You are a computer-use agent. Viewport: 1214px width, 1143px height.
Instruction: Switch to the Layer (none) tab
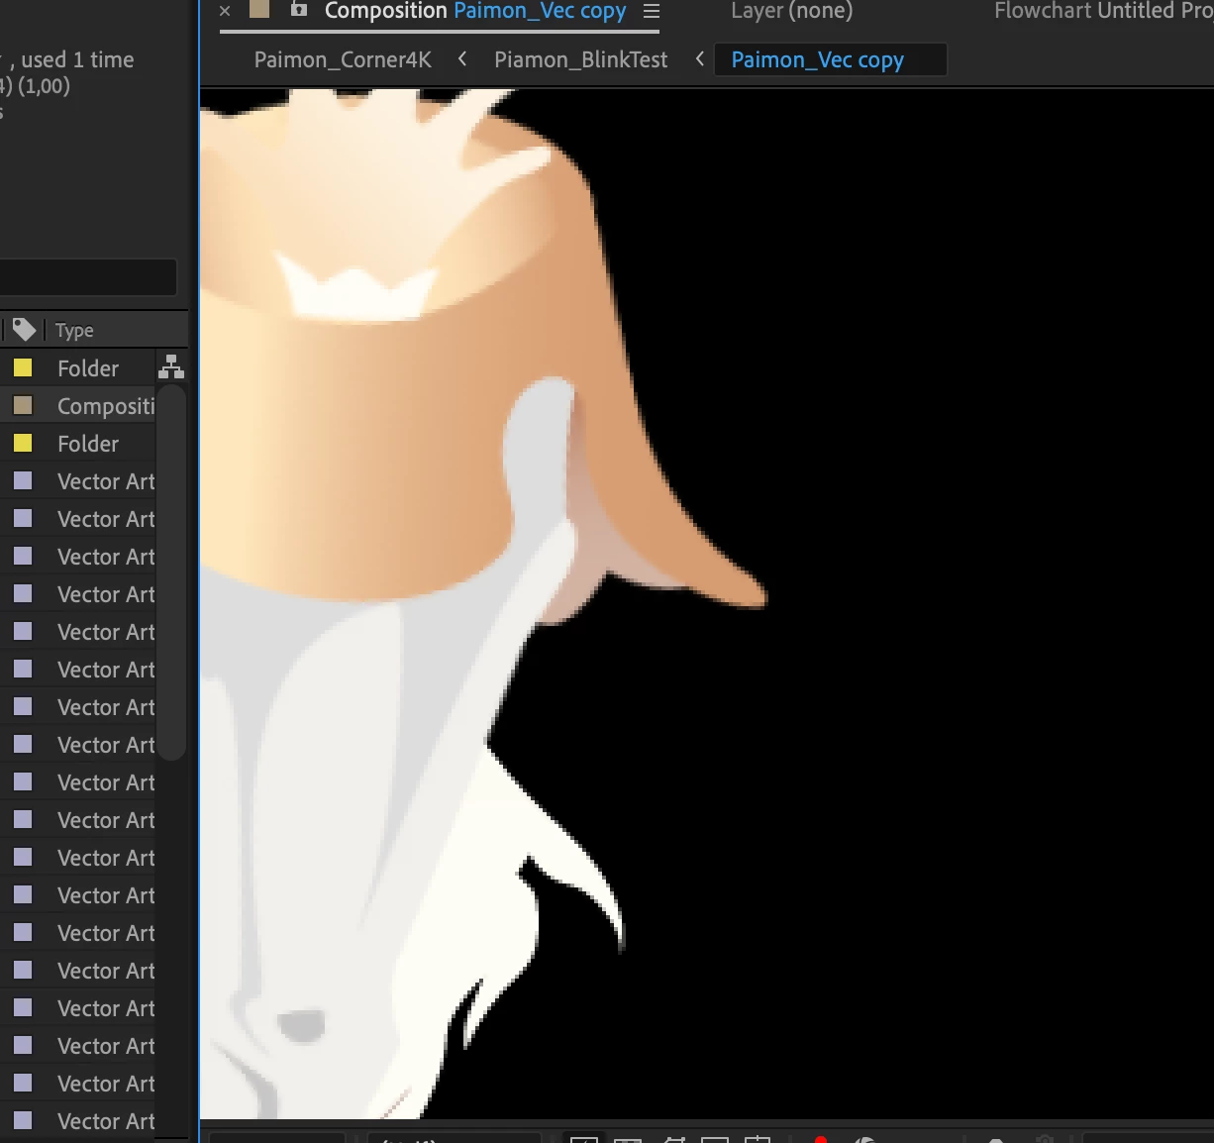click(x=791, y=11)
